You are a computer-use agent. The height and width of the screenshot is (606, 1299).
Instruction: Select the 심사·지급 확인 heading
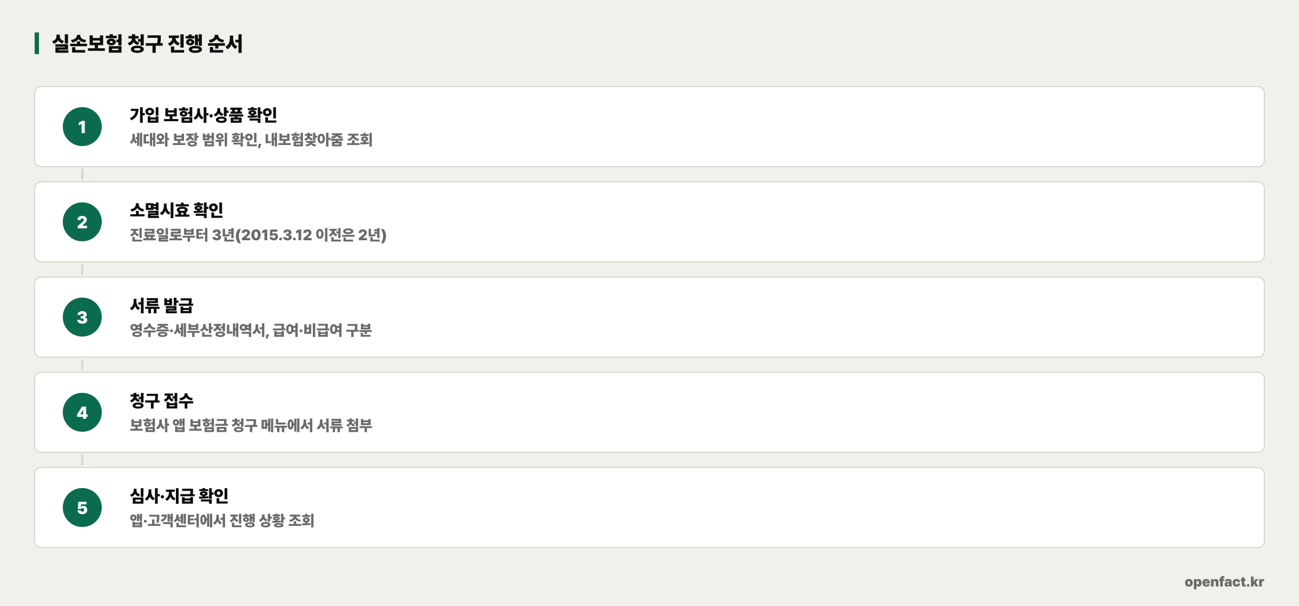click(x=179, y=496)
